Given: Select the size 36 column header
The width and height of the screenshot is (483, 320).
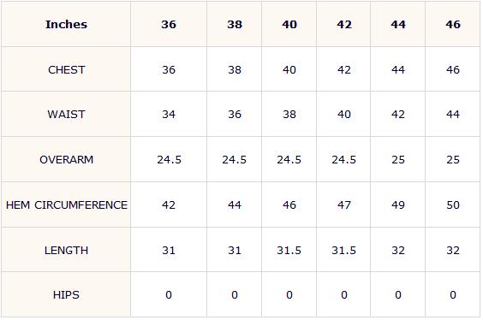Looking at the screenshot, I should [x=169, y=24].
